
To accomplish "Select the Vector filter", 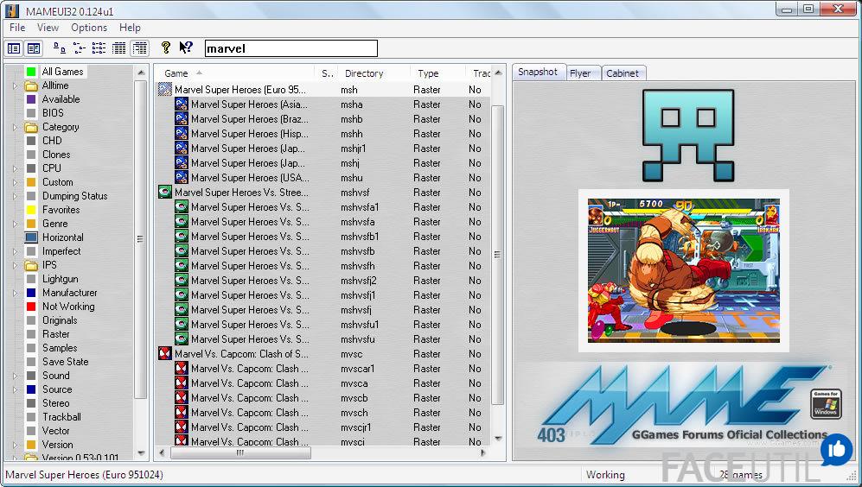I will (56, 431).
